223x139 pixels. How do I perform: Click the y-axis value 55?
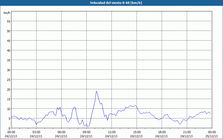click(9, 21)
